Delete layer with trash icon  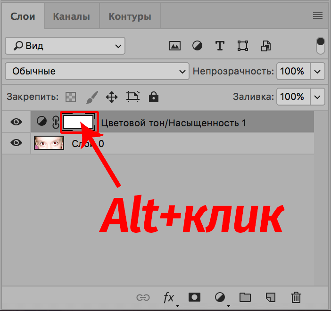[x=296, y=297]
